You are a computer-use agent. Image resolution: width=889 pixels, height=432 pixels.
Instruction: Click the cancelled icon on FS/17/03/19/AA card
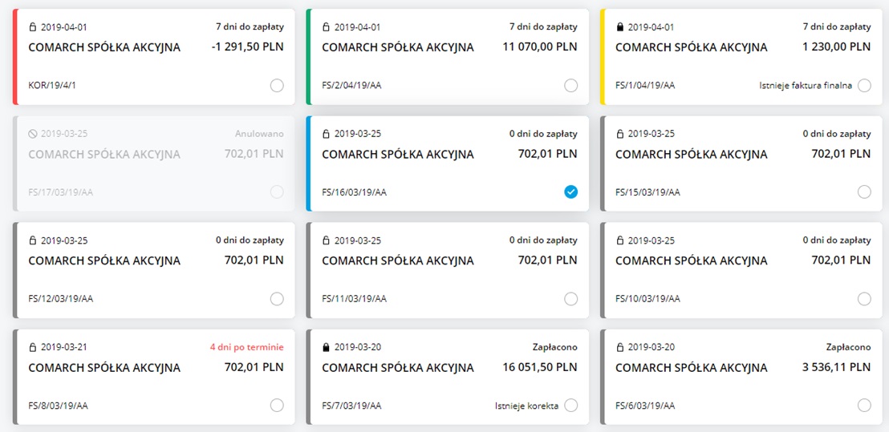32,134
